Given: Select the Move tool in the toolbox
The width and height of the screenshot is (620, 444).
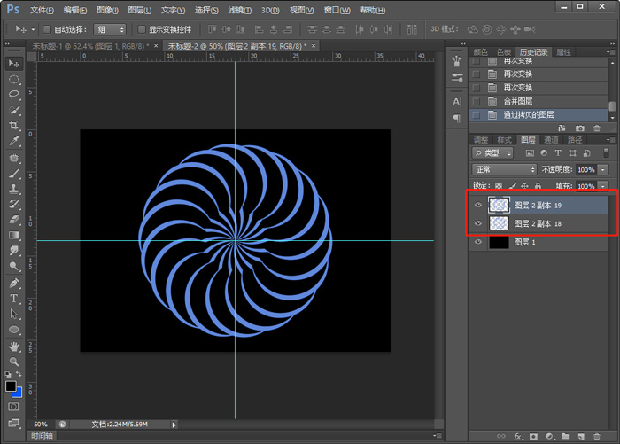Looking at the screenshot, I should [x=14, y=64].
